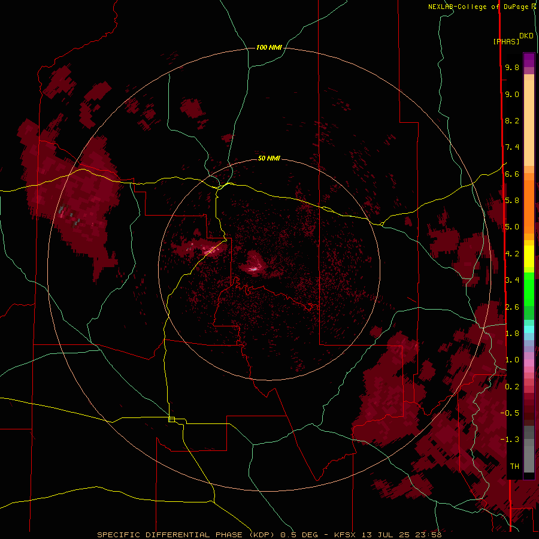Click the -1.3 legend value

[510, 440]
